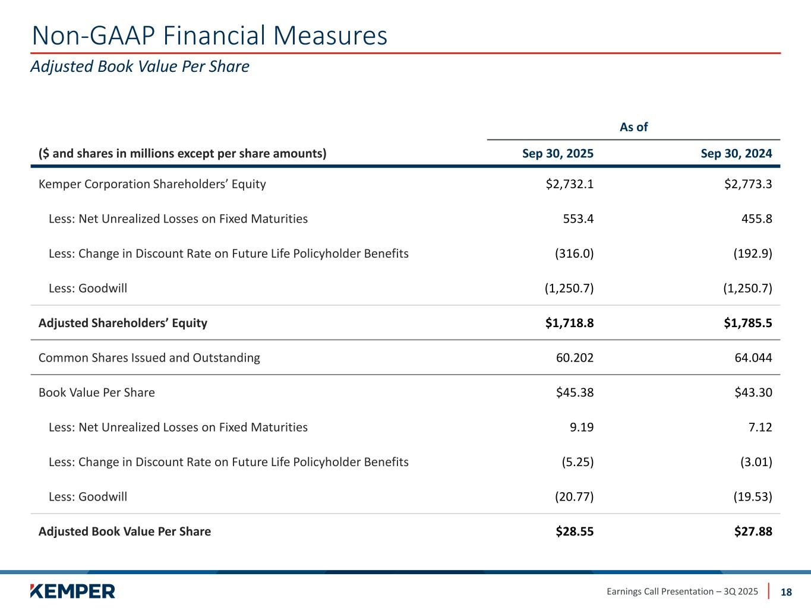Click the 553.4 net unrealized losses value

tap(578, 219)
